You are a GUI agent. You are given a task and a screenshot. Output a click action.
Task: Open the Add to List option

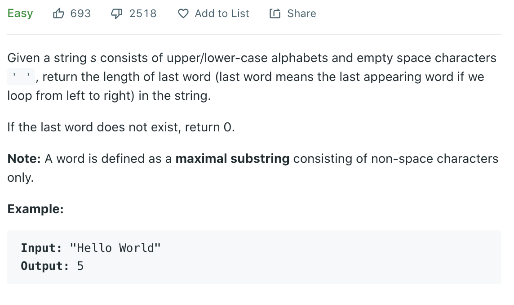pos(222,13)
